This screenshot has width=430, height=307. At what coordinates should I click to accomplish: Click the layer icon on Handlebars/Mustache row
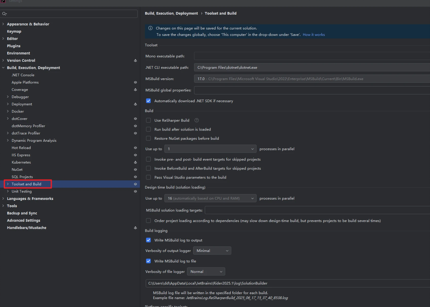[x=135, y=228]
